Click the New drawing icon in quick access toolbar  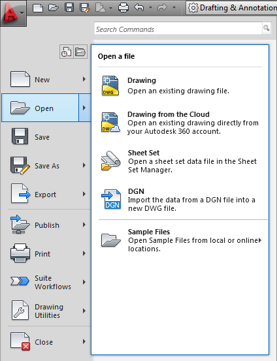coord(38,8)
